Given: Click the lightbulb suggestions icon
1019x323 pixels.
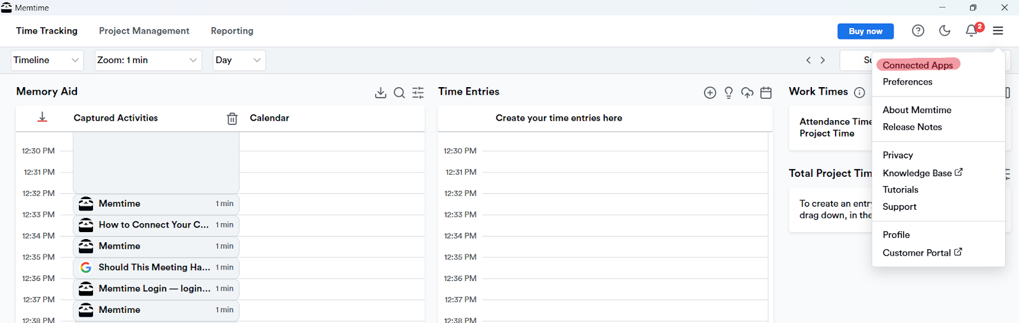Looking at the screenshot, I should tap(729, 93).
